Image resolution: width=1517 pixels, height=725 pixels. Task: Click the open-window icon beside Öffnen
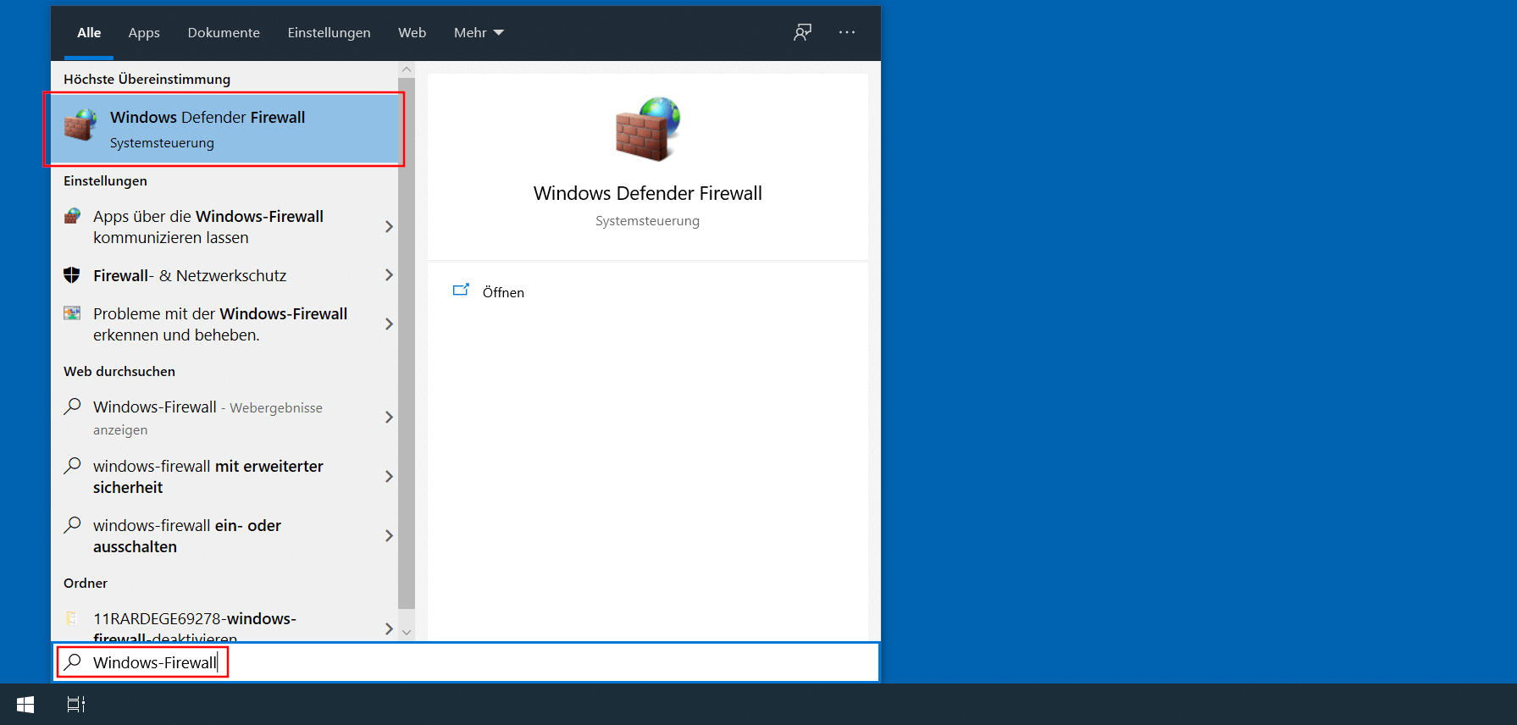(461, 291)
